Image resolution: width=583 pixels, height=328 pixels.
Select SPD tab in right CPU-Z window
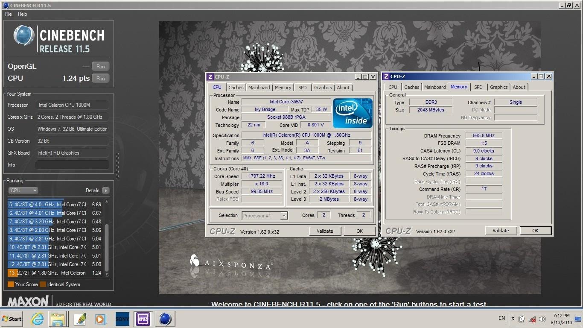coord(478,87)
